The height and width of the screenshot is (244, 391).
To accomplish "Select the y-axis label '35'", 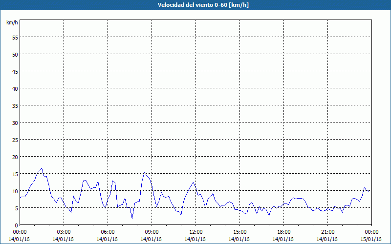I will tap(15, 105).
